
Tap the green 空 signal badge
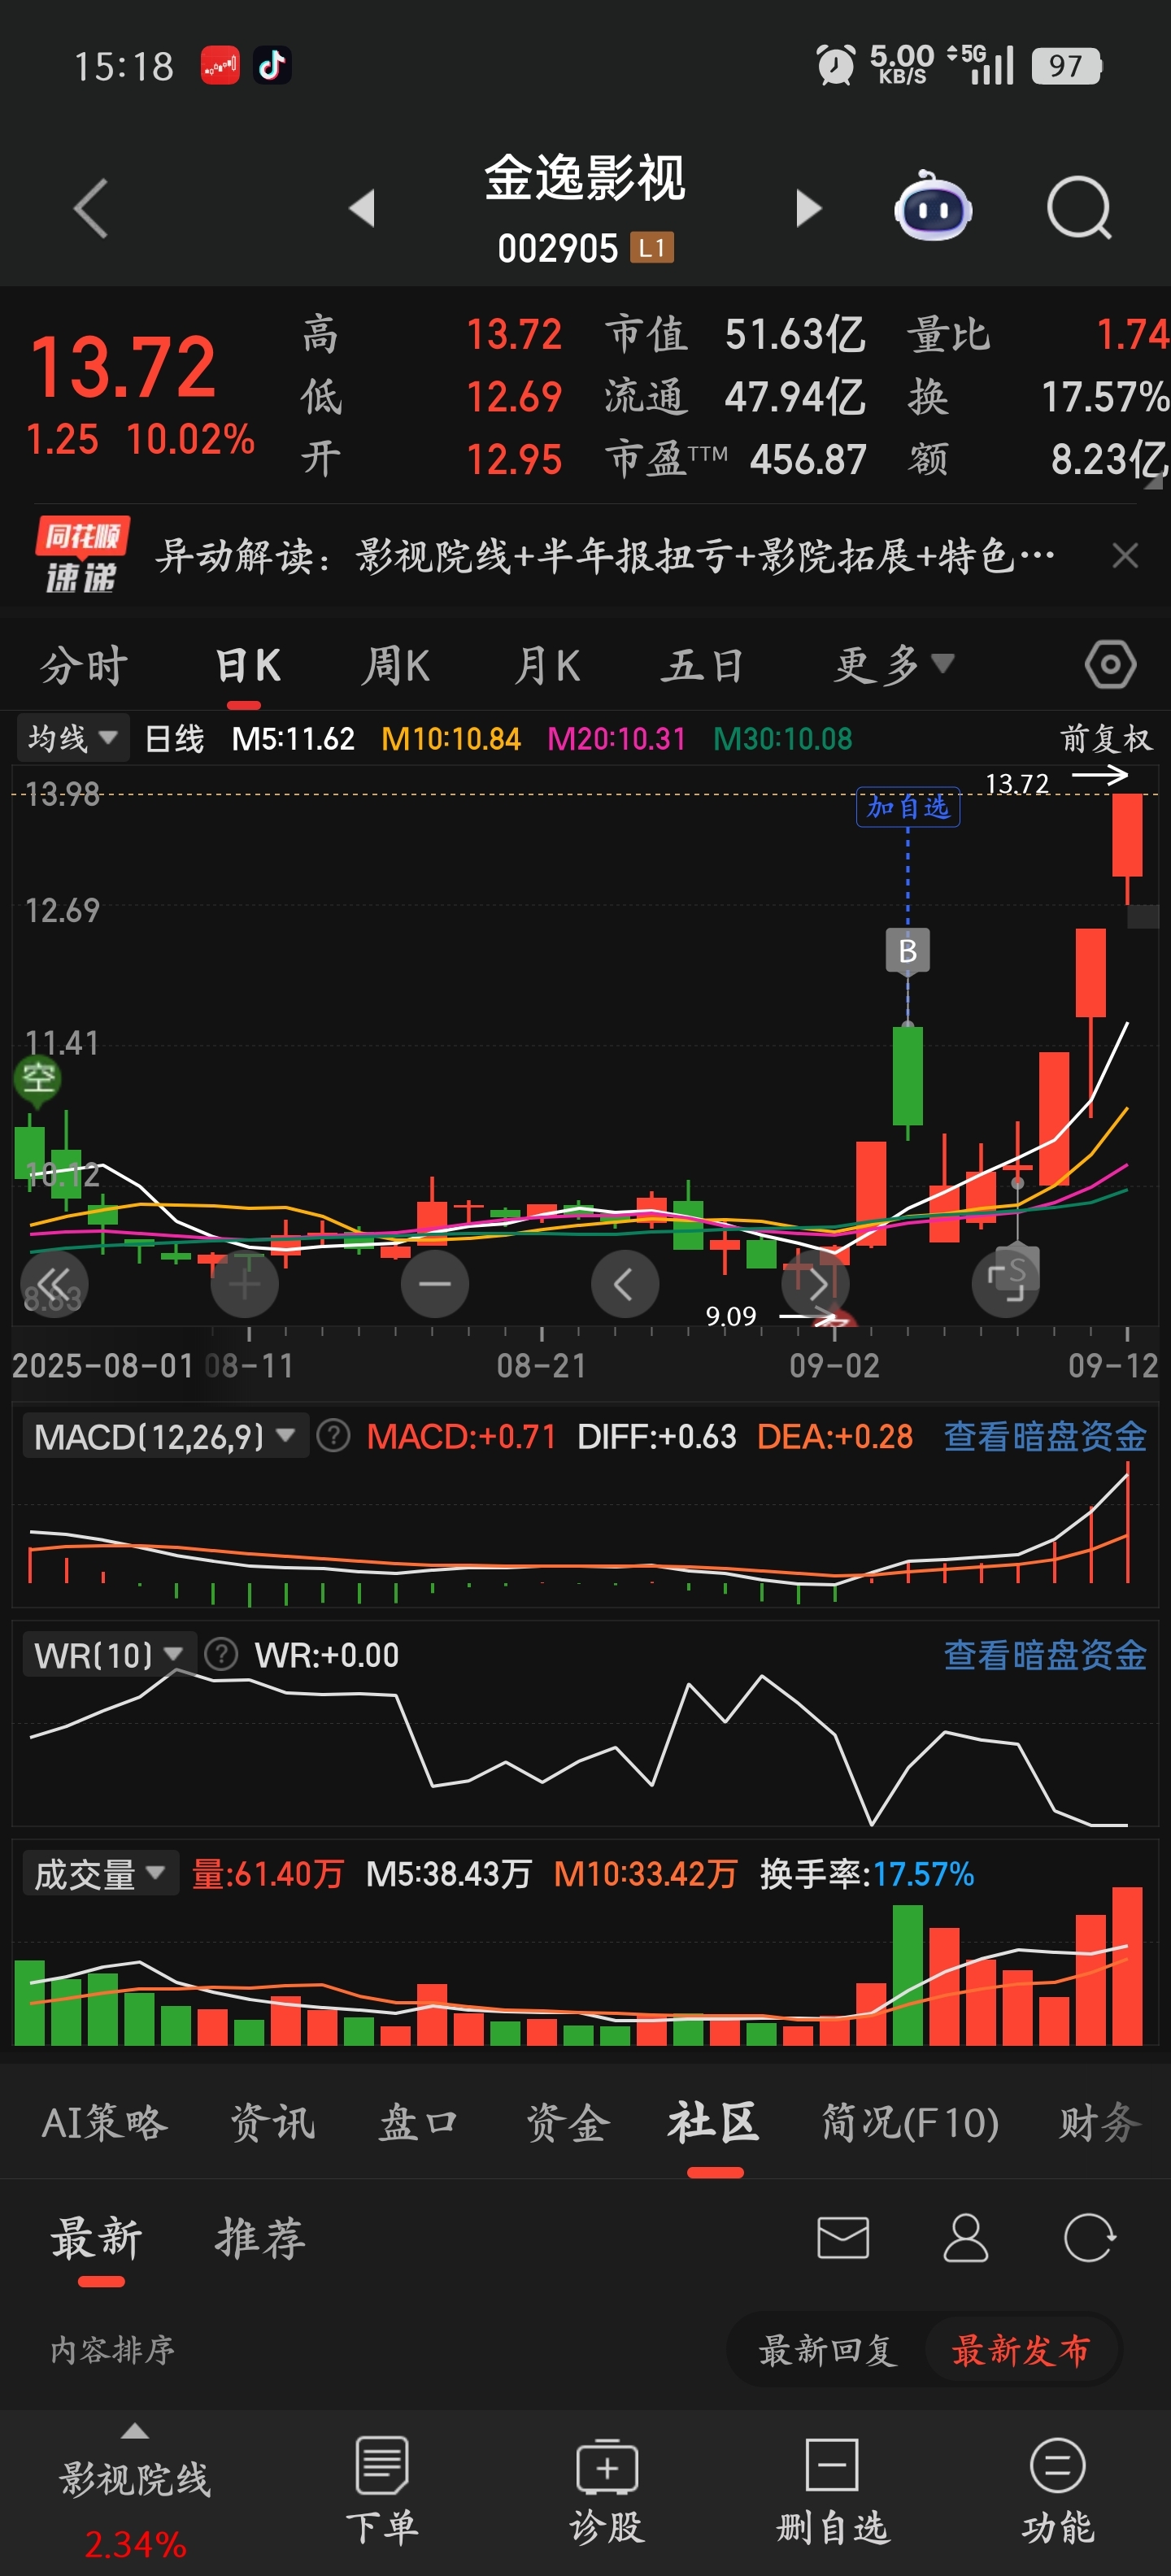(x=38, y=1080)
